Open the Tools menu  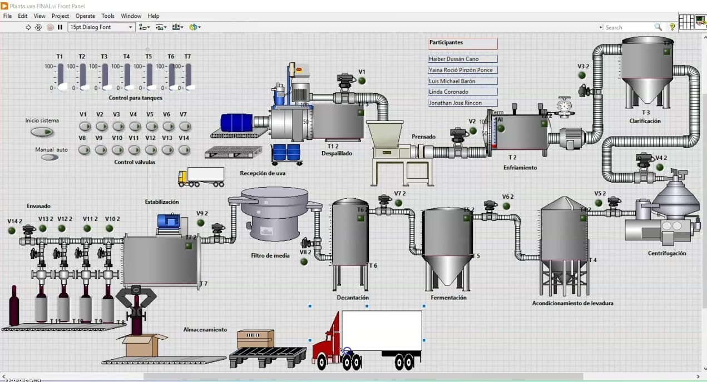tap(108, 16)
